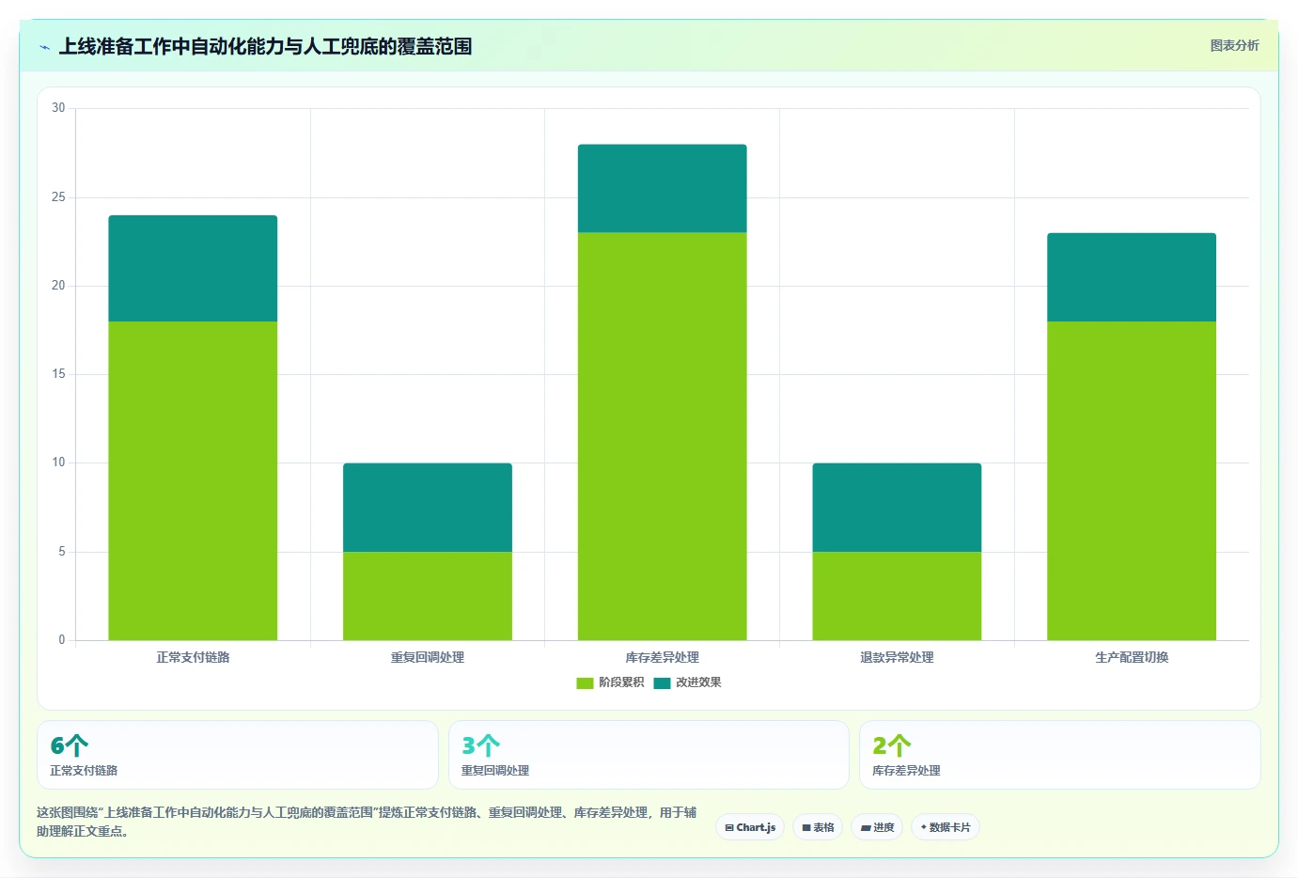Click the x-axis label 重复回调处理
This screenshot has height=878, width=1298.
point(428,657)
